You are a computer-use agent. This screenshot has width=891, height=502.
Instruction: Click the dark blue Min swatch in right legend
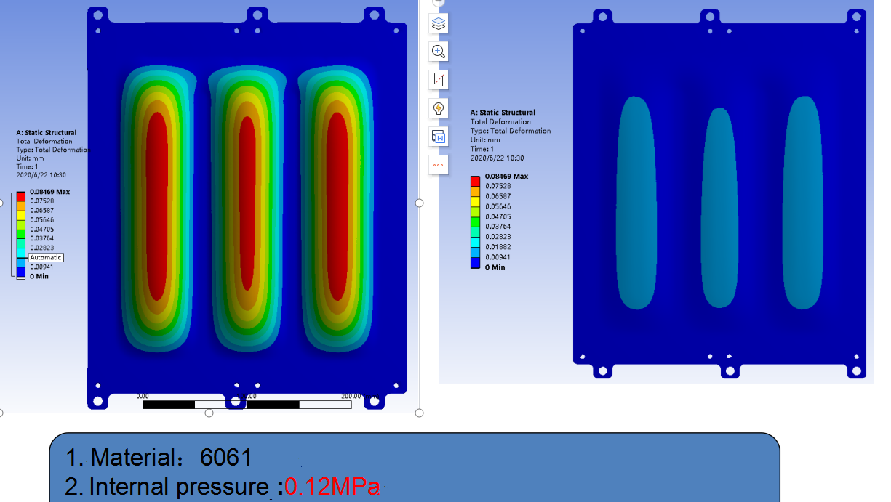475,265
